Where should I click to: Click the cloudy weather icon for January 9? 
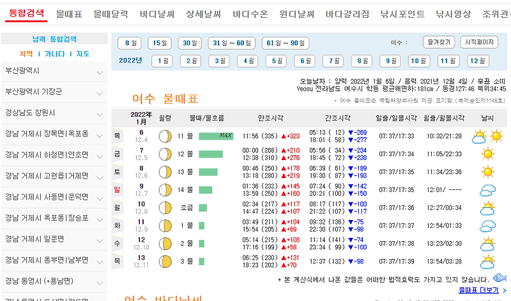tap(487, 190)
